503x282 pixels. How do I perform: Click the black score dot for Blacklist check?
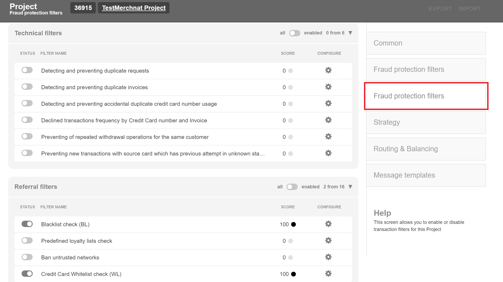(293, 224)
